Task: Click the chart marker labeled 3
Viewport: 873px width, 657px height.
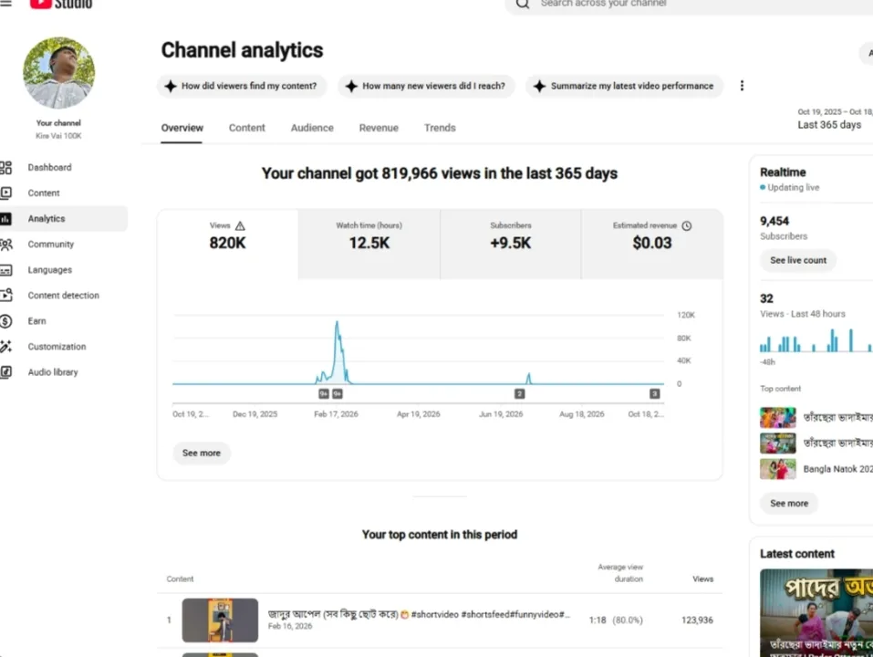Action: (x=655, y=394)
